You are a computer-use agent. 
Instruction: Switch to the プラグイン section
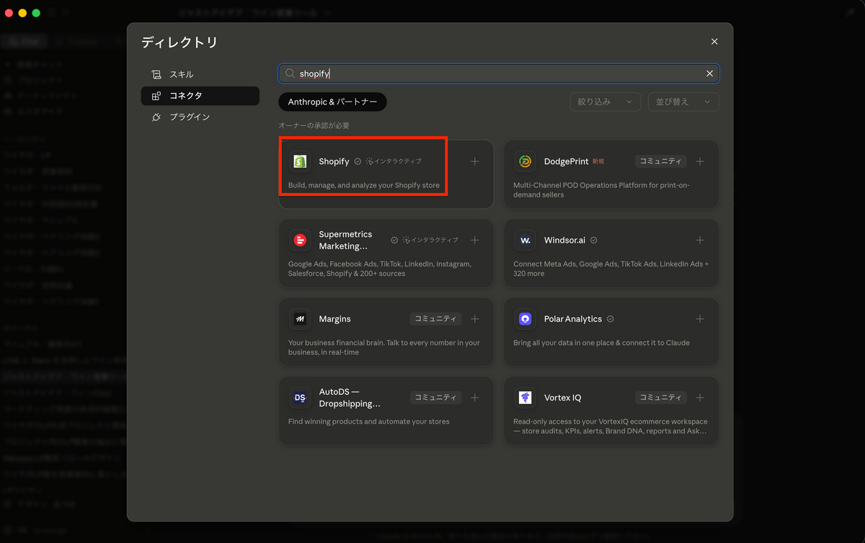click(200, 117)
